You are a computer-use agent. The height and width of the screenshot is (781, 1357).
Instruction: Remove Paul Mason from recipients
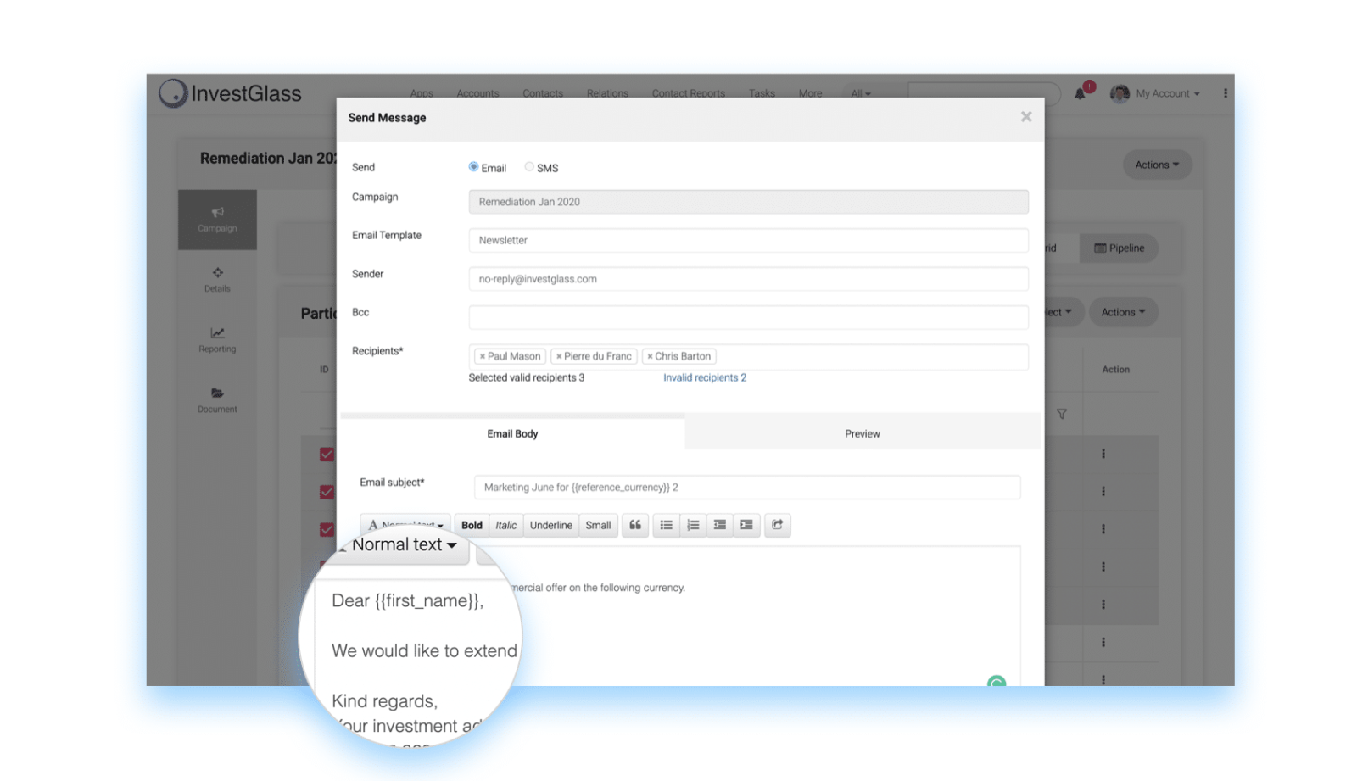[483, 357]
